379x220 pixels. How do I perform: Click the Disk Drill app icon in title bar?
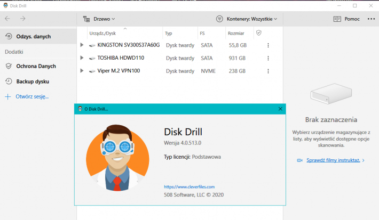pos(5,5)
